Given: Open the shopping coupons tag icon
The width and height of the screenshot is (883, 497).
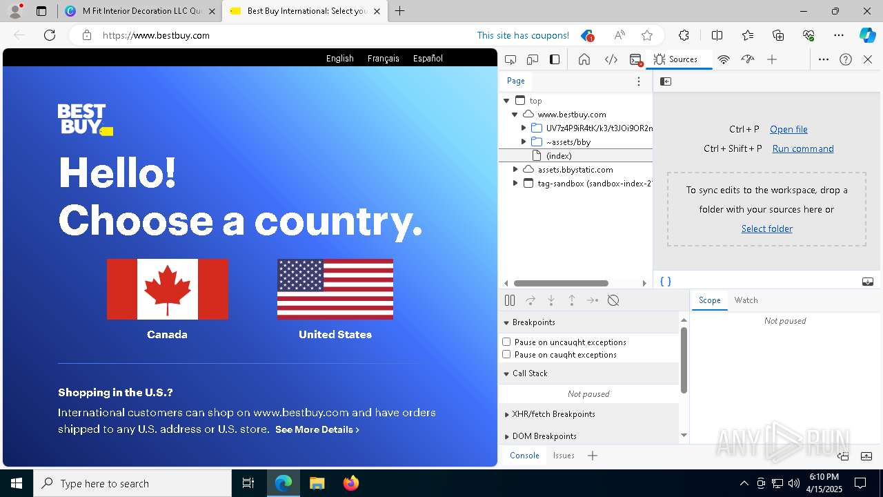Looking at the screenshot, I should click(x=587, y=35).
